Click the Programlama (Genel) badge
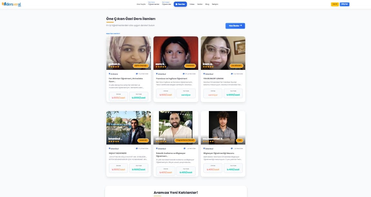This screenshot has width=371, height=197. [x=185, y=140]
